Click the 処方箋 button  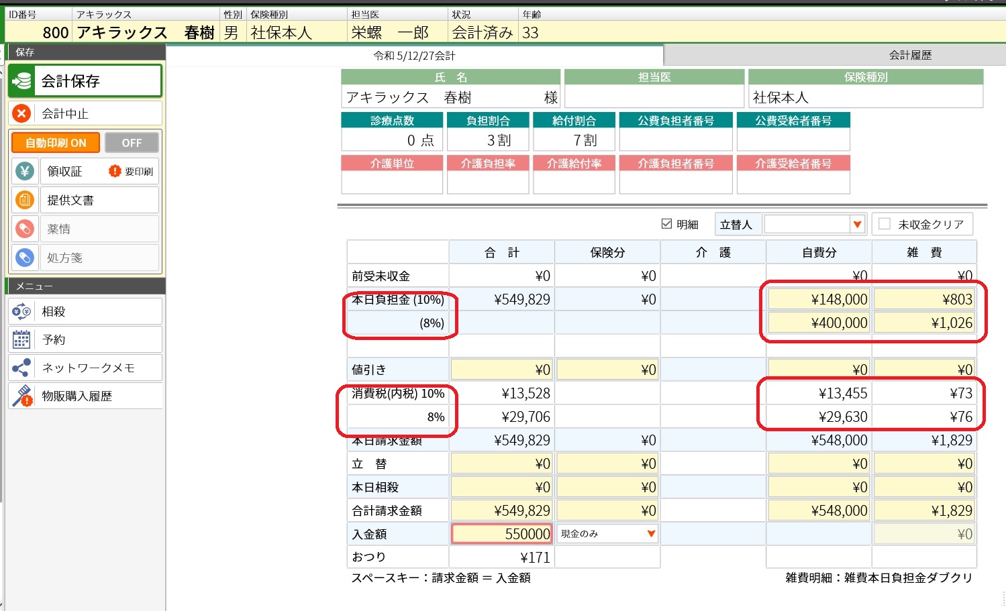(99, 258)
